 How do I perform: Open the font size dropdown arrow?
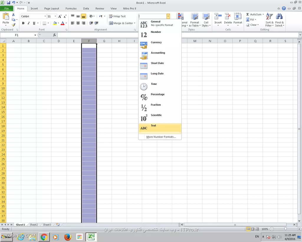tap(55, 17)
